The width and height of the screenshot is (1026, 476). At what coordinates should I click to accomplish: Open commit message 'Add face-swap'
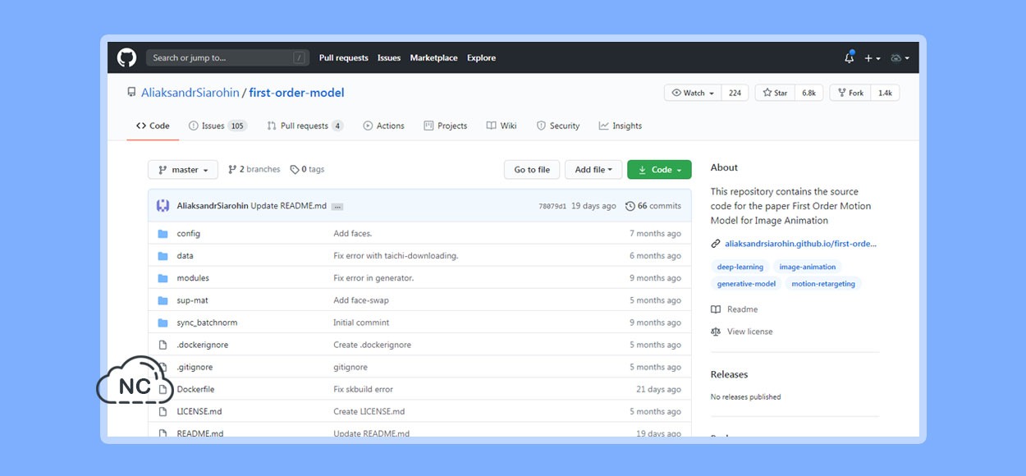click(x=362, y=300)
